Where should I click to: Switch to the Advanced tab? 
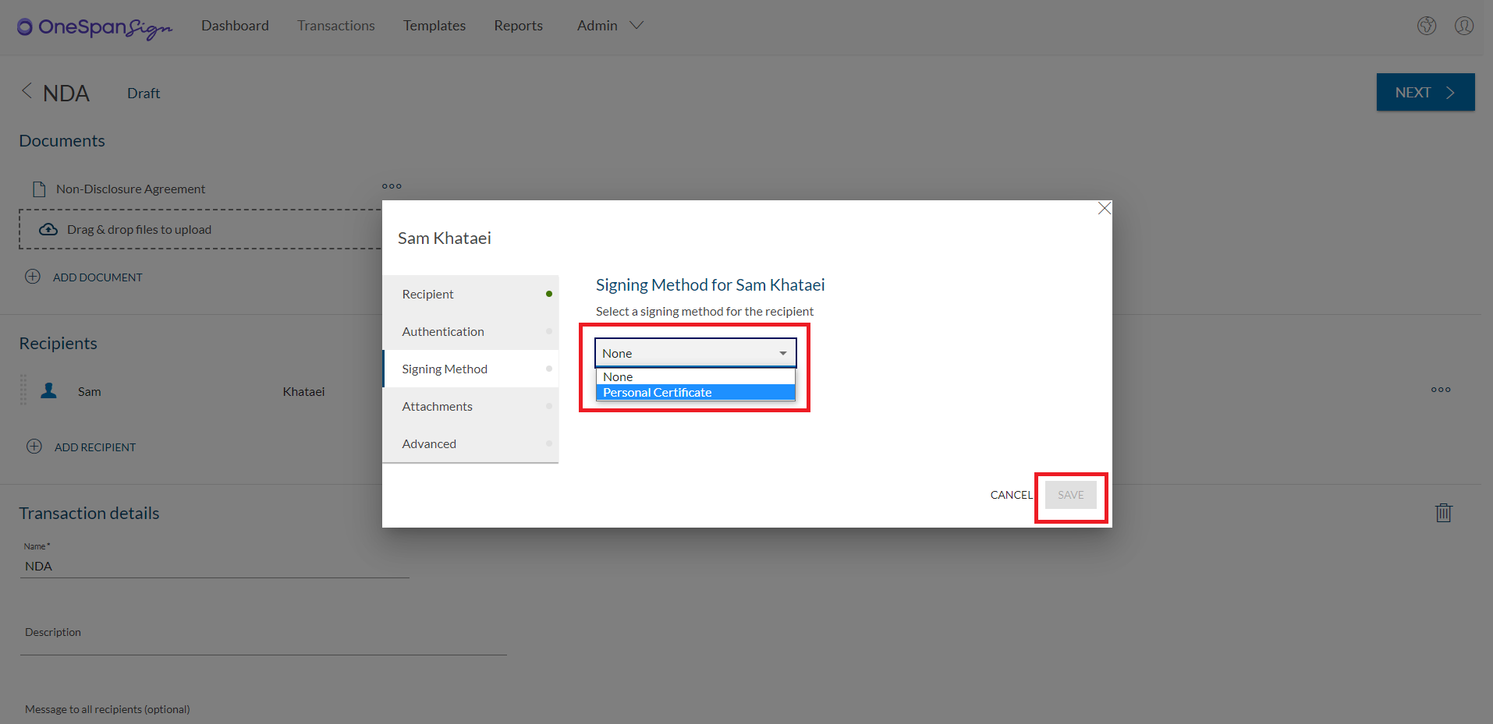pyautogui.click(x=470, y=443)
